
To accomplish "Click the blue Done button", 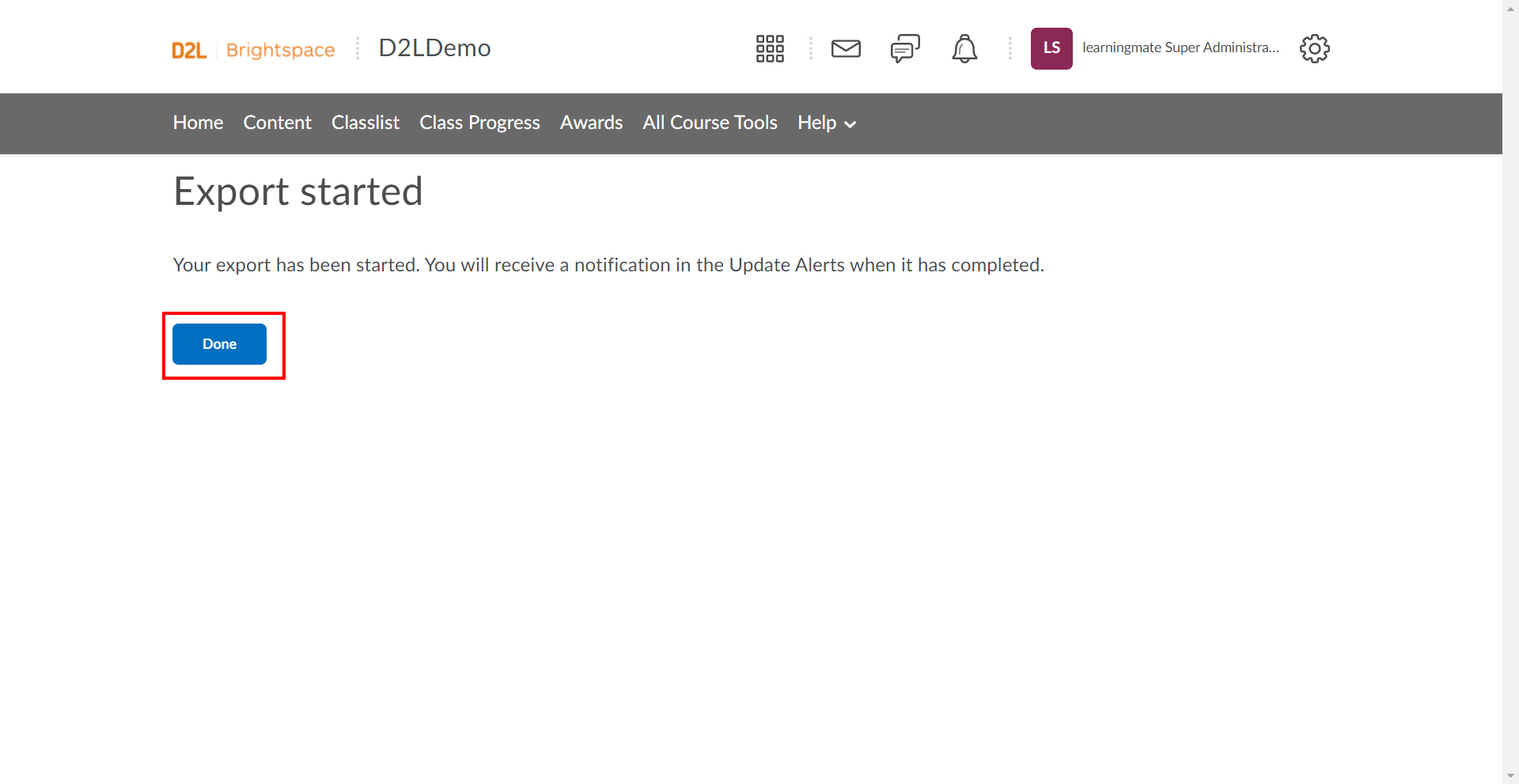I will pyautogui.click(x=219, y=344).
